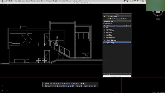Image resolution: width=165 pixels, height=93 pixels.
Task: Open the Model layout dropdown in status bar
Action: point(49,86)
